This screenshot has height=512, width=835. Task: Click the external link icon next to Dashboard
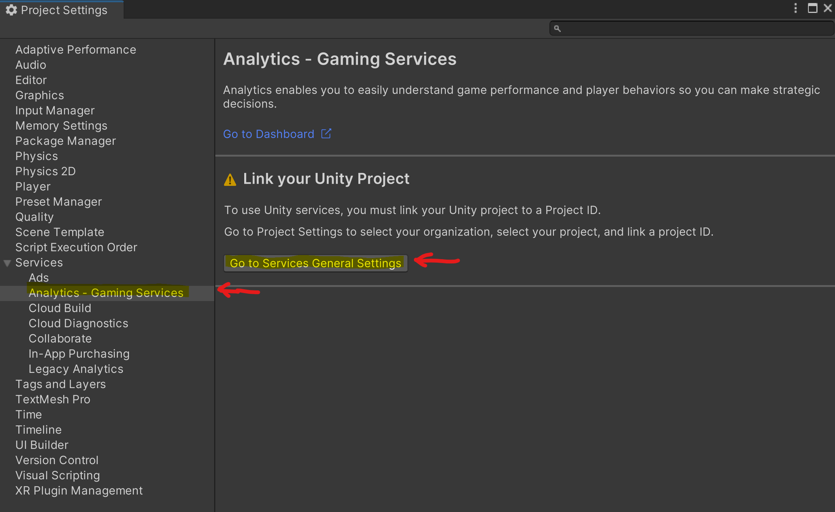coord(327,133)
